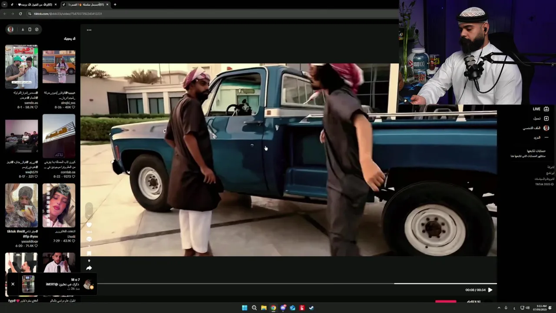Click the samdo.ss username link

[x=31, y=103]
